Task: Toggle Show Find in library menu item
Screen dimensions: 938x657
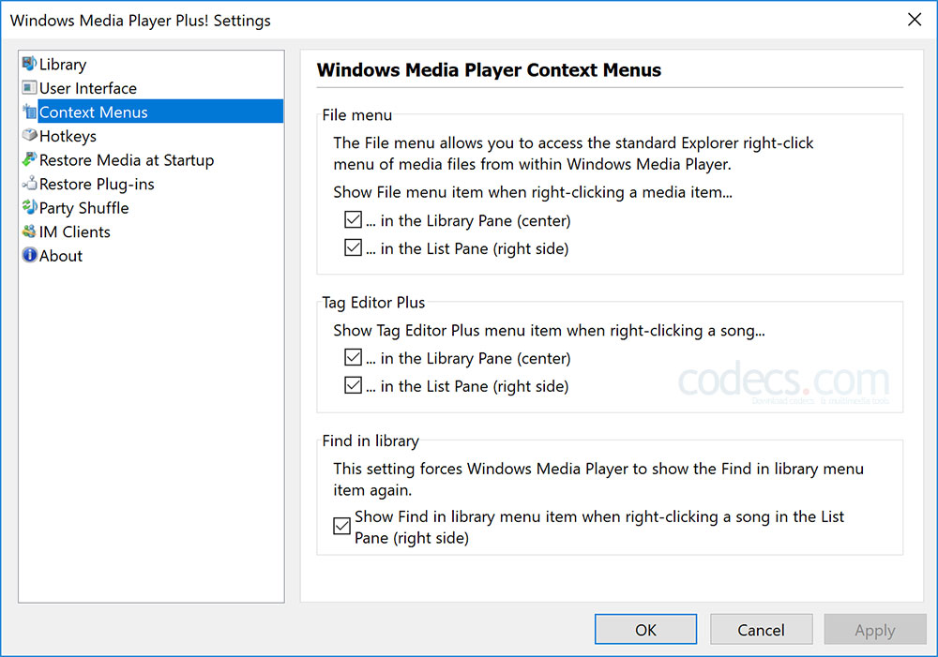Action: (342, 527)
